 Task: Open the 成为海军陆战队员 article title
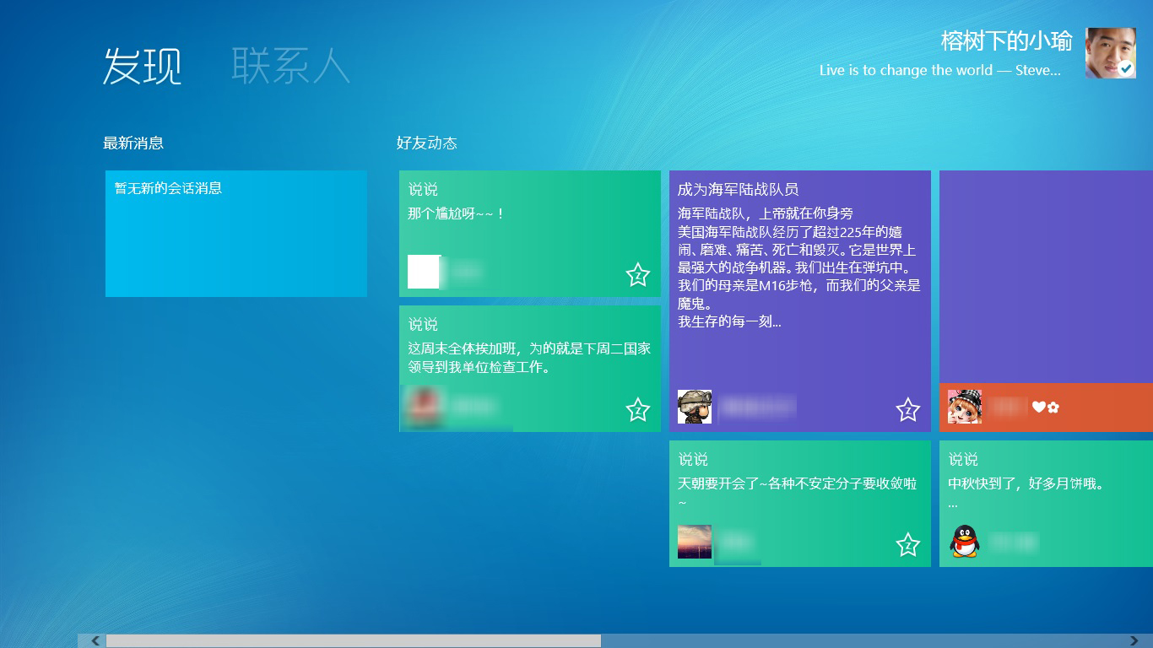pyautogui.click(x=738, y=190)
